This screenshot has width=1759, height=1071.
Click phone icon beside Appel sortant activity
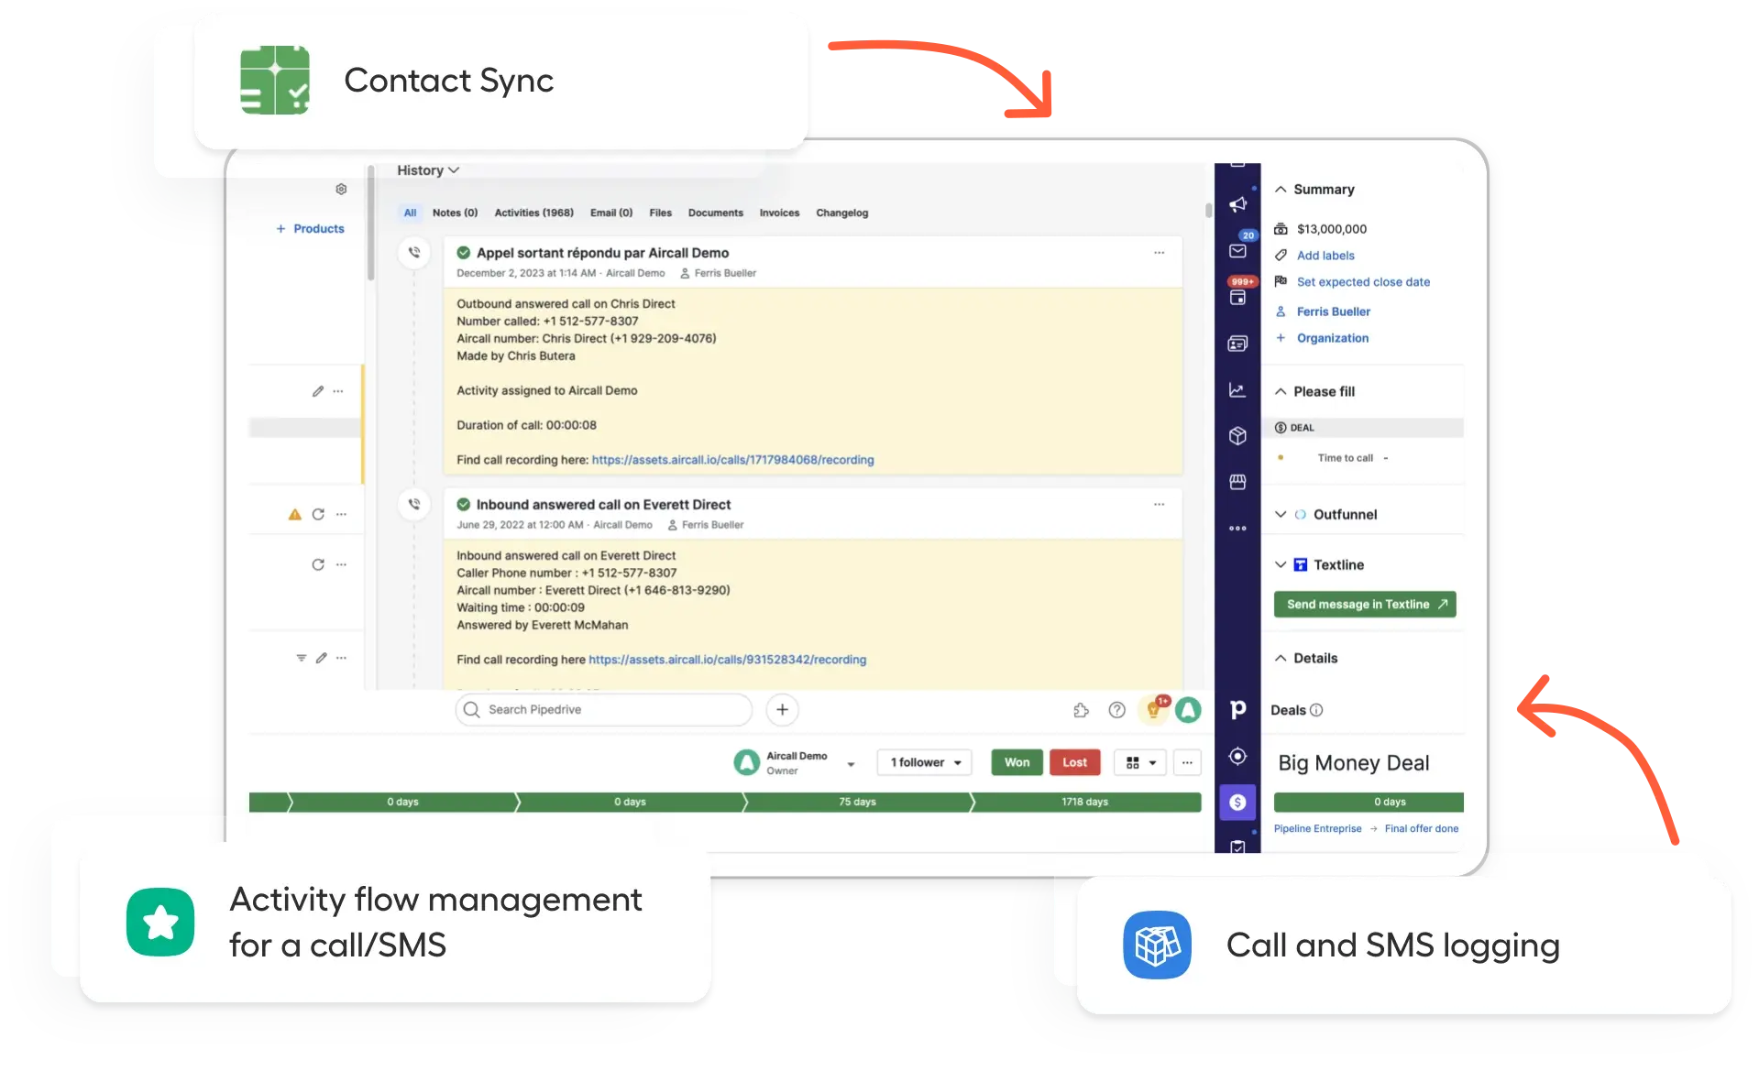point(414,252)
